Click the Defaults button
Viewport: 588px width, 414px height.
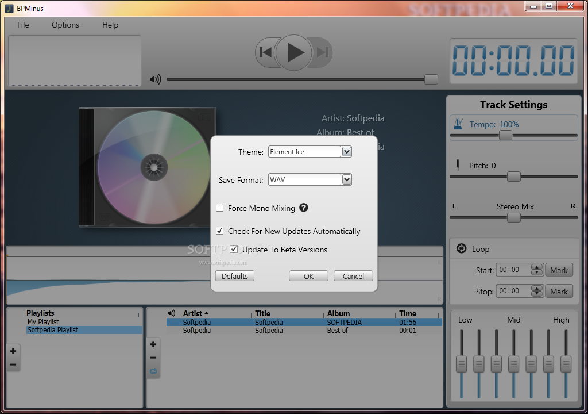[x=235, y=276]
